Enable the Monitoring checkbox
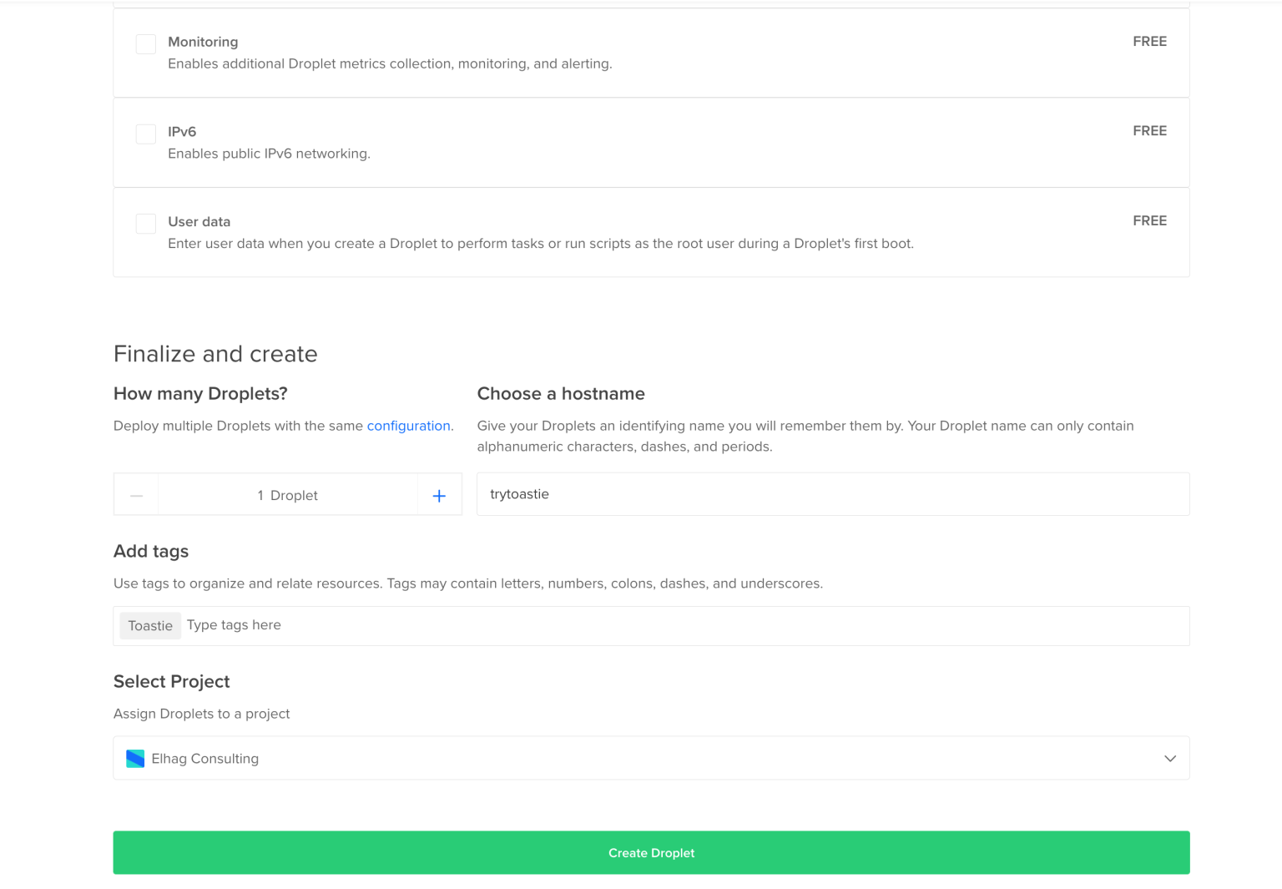Screen dimensions: 1282x889 tap(146, 44)
